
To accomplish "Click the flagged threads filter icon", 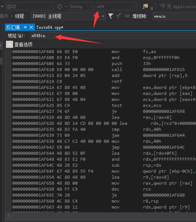I will pos(119,16).
